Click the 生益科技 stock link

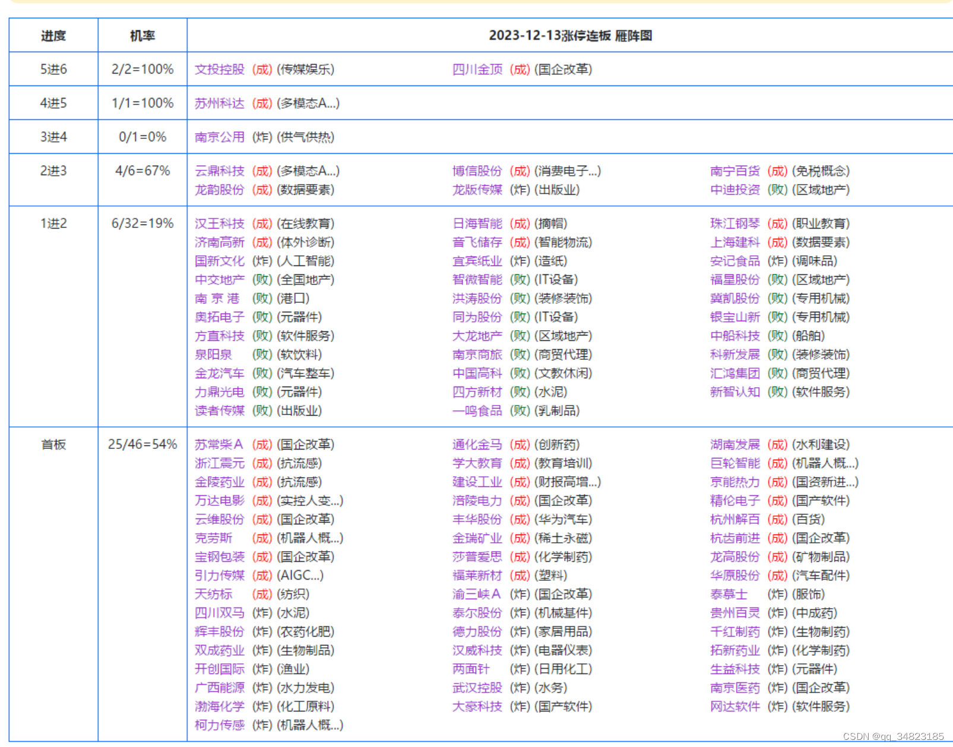pyautogui.click(x=735, y=669)
